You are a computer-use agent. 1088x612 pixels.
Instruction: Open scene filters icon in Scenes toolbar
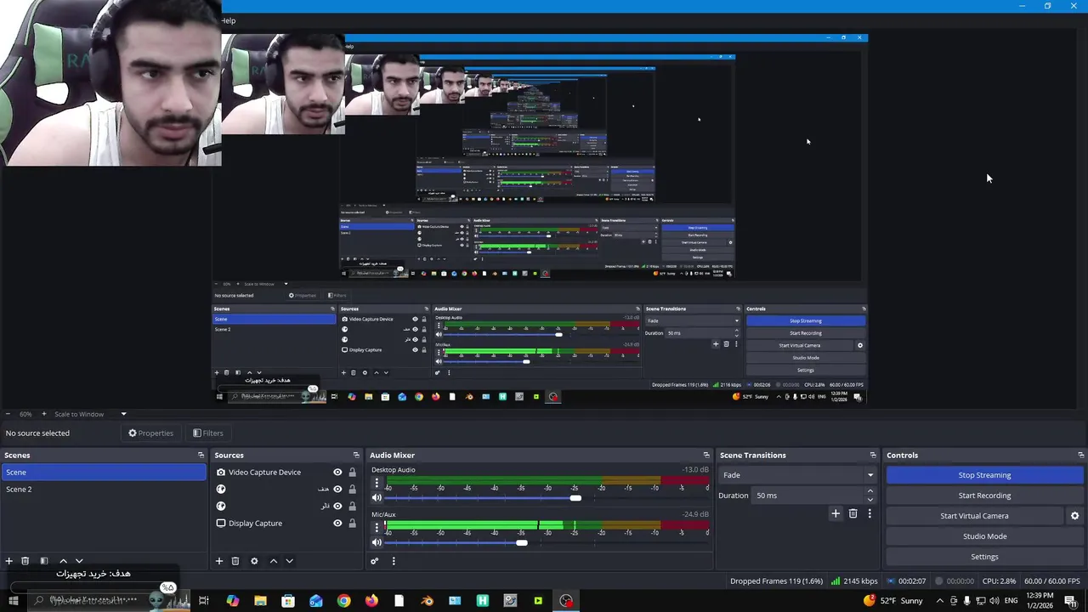(44, 561)
